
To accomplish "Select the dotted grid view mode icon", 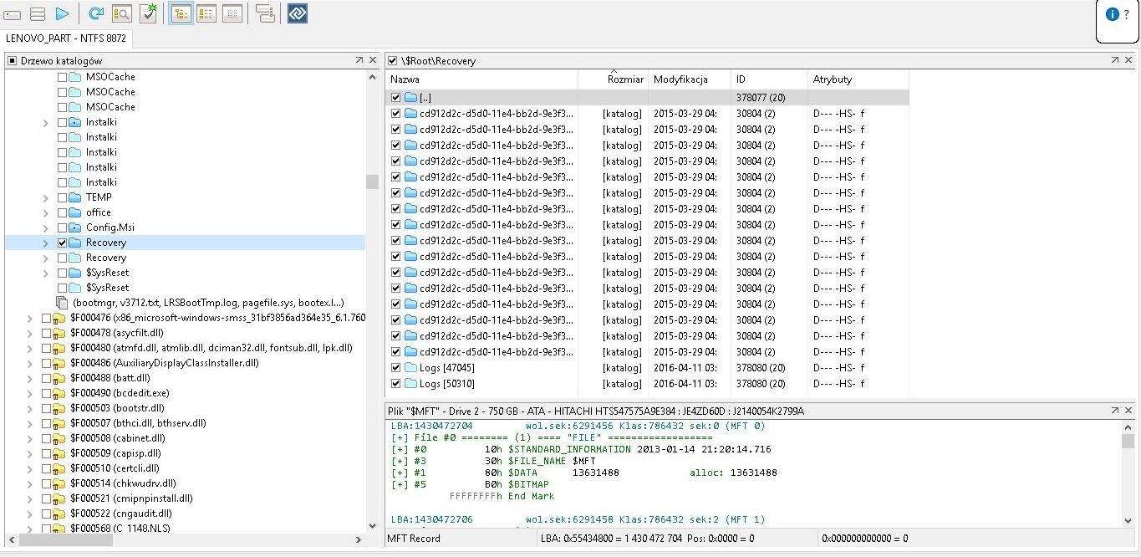I will (232, 13).
